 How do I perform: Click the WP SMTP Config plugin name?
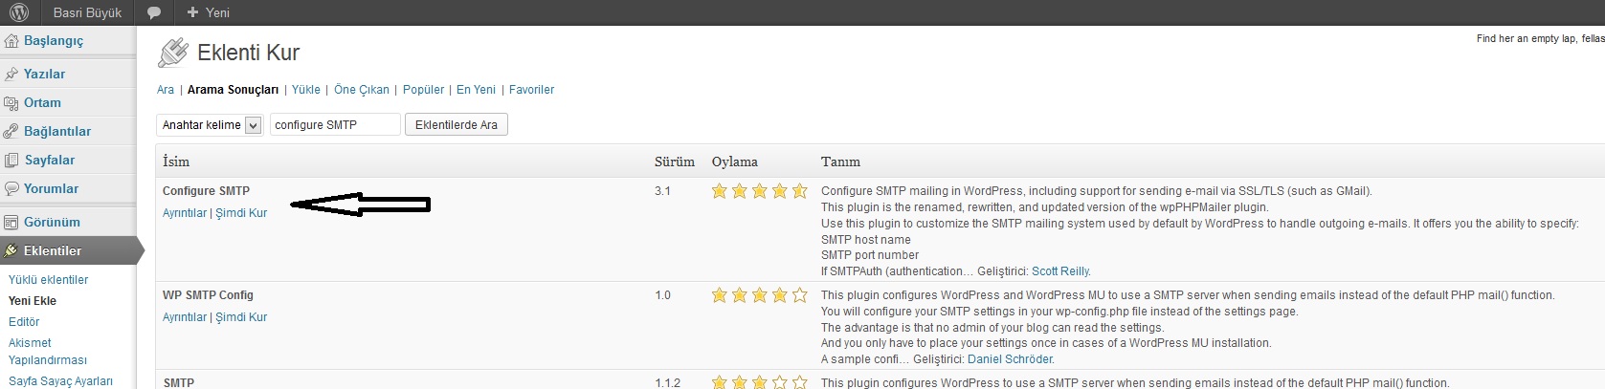208,295
